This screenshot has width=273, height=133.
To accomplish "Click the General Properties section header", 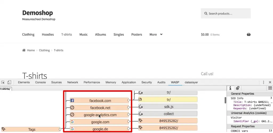I will (x=250, y=94).
